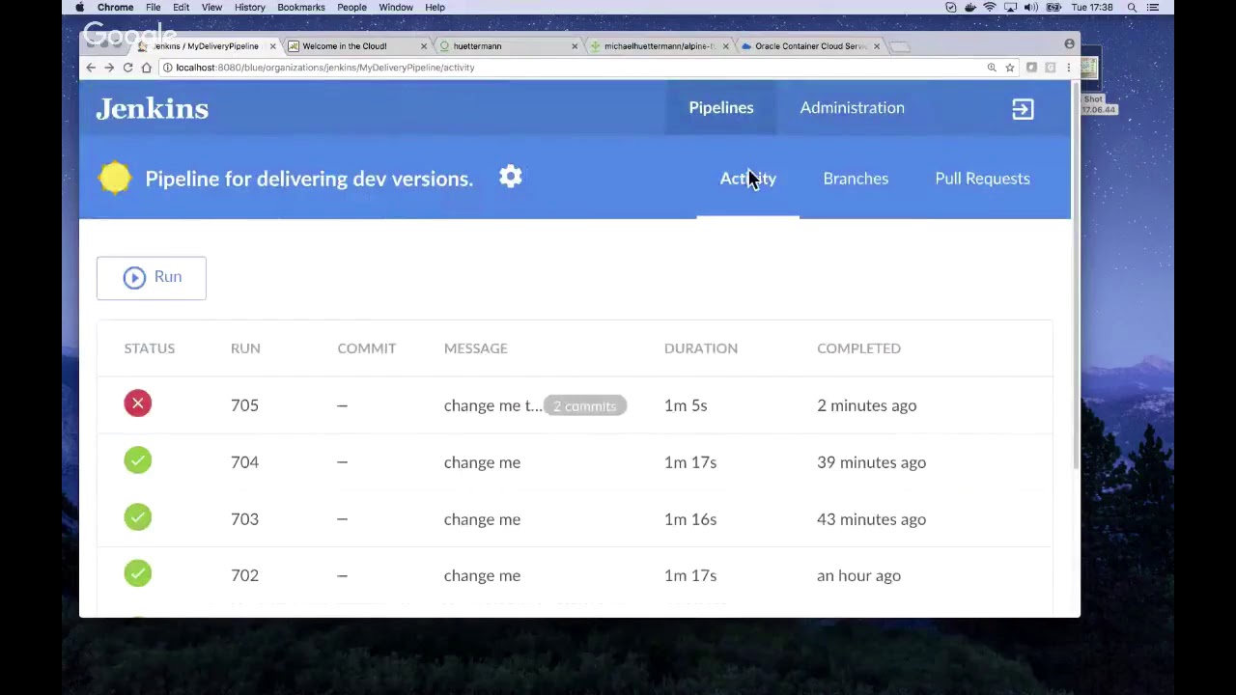Viewport: 1236px width, 695px height.
Task: Reload the page with the refresh icon
Action: 127,68
